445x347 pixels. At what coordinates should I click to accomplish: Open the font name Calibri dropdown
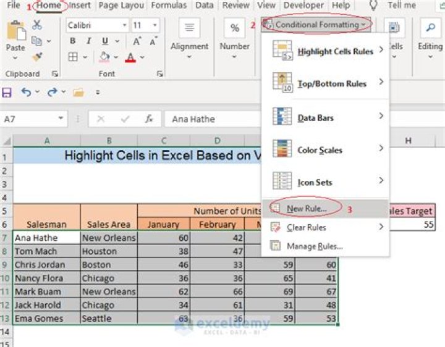pos(124,25)
